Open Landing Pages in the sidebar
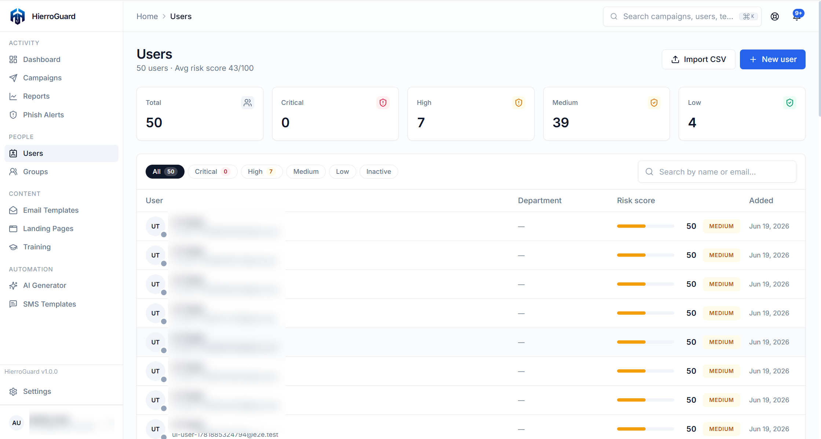Viewport: 821px width, 439px height. point(61,228)
